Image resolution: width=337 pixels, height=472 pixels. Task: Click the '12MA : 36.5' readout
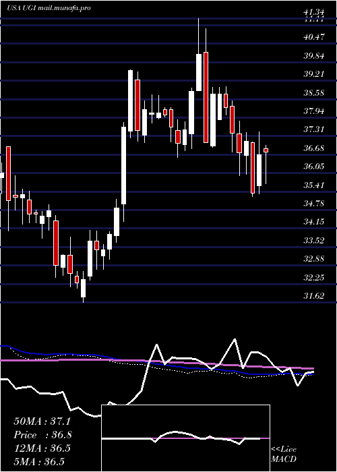pyautogui.click(x=42, y=448)
